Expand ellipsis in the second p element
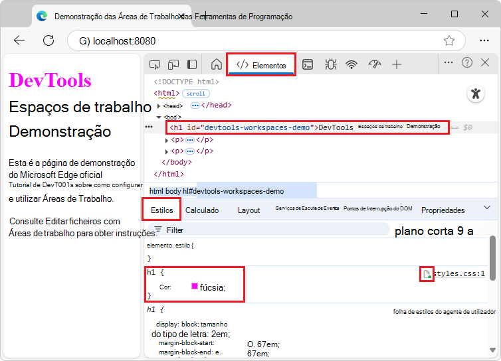The width and height of the screenshot is (501, 361). [190, 151]
